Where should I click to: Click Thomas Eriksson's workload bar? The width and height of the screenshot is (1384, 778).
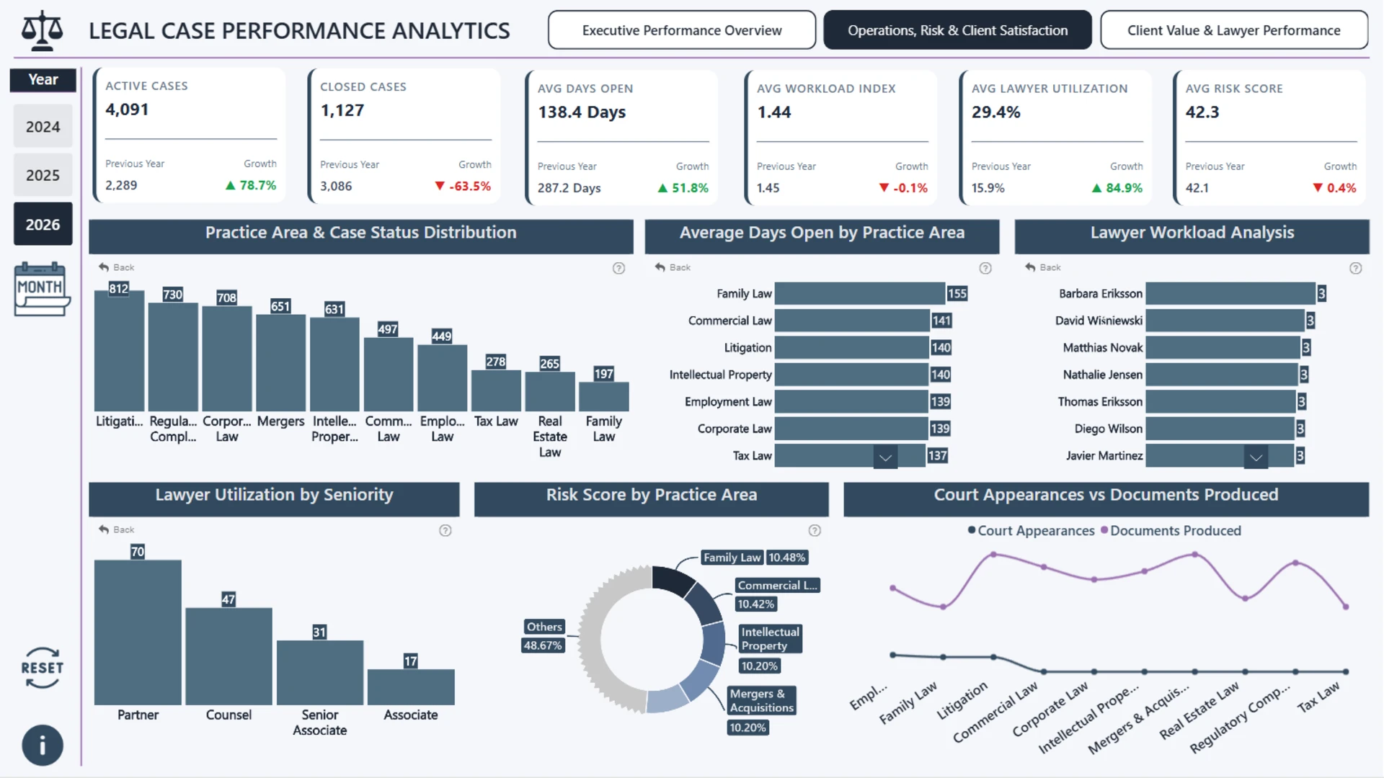pyautogui.click(x=1221, y=401)
